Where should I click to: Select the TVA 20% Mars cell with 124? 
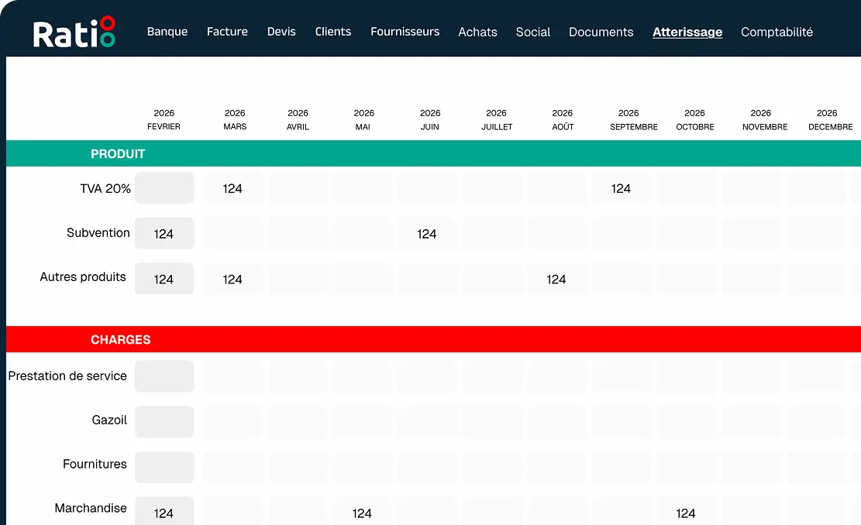[233, 187]
